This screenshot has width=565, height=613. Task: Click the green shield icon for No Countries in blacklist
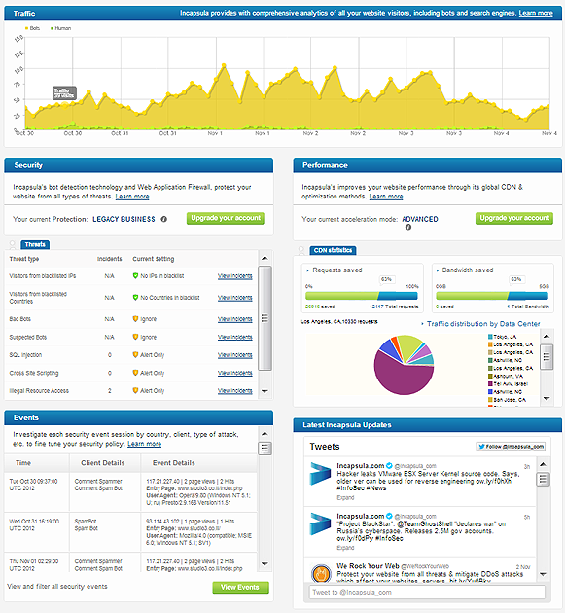[x=135, y=298]
